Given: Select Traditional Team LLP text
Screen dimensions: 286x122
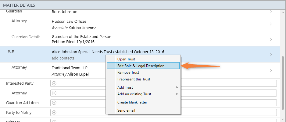Looking at the screenshot, I should [x=70, y=68].
